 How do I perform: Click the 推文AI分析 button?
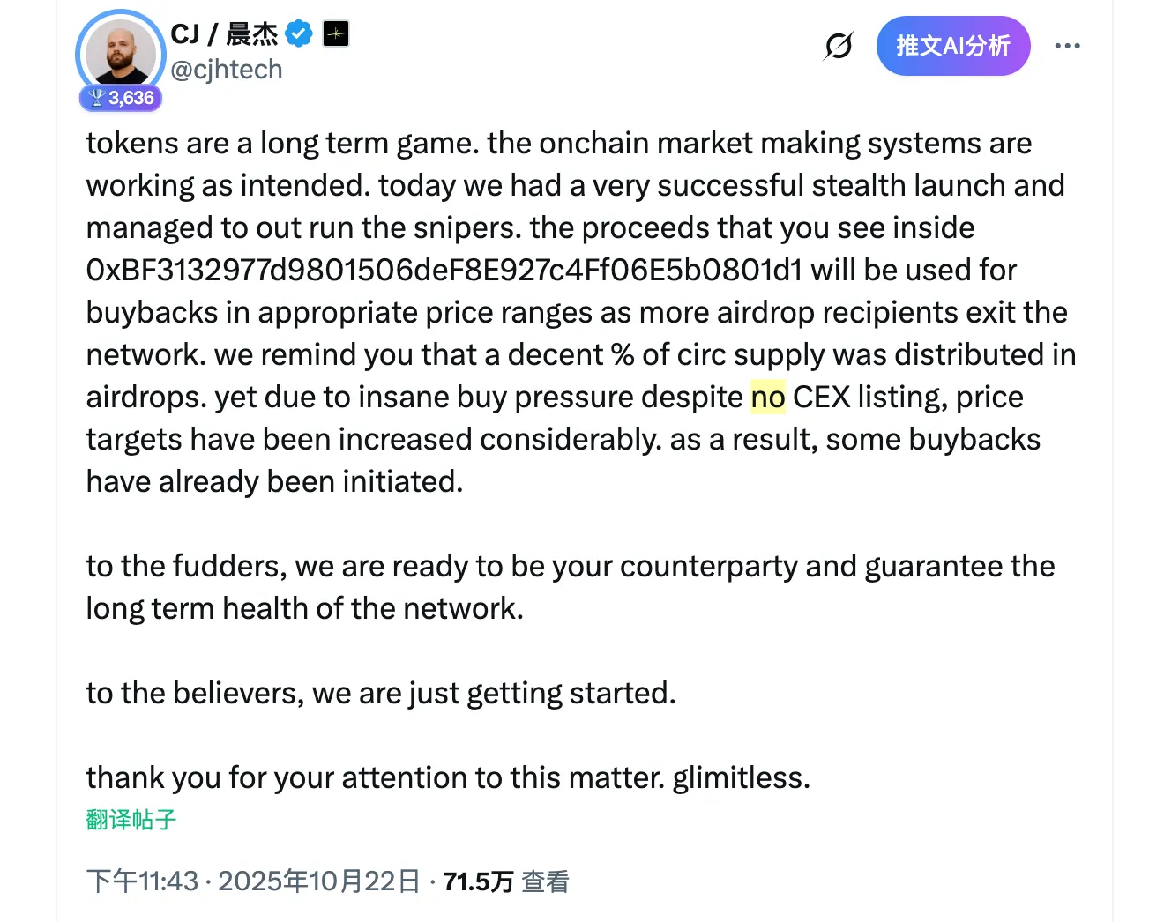tap(952, 46)
